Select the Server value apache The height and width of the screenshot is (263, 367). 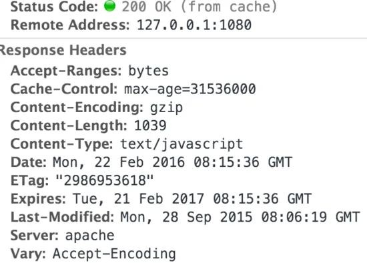pos(89,236)
